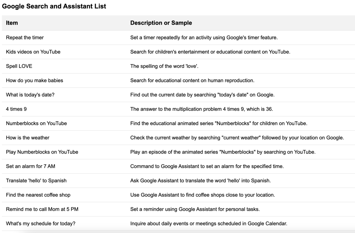Image resolution: width=355 pixels, height=233 pixels.
Task: Select 'What is today's date?' item
Action: point(30,95)
